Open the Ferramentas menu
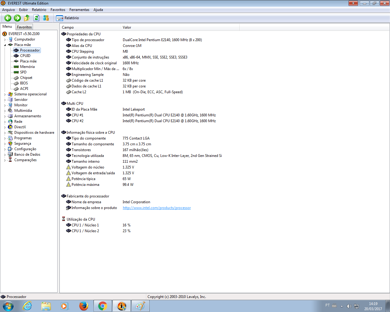 click(x=79, y=10)
